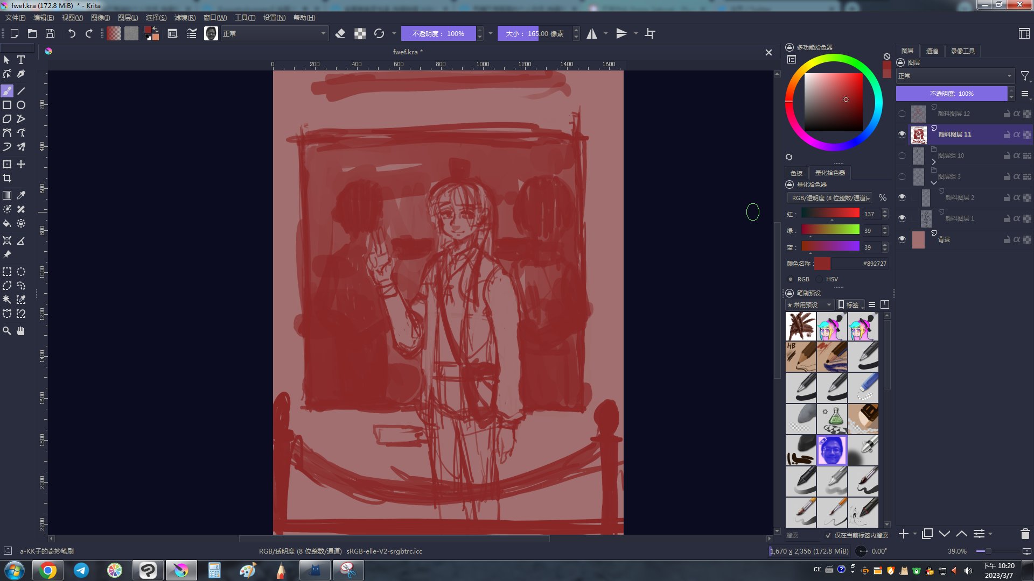Select the HSV radio button
The image size is (1034, 581).
click(x=820, y=279)
